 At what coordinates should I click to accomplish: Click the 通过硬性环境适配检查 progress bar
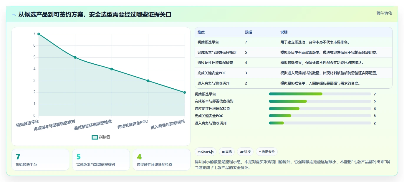[x=320, y=109]
